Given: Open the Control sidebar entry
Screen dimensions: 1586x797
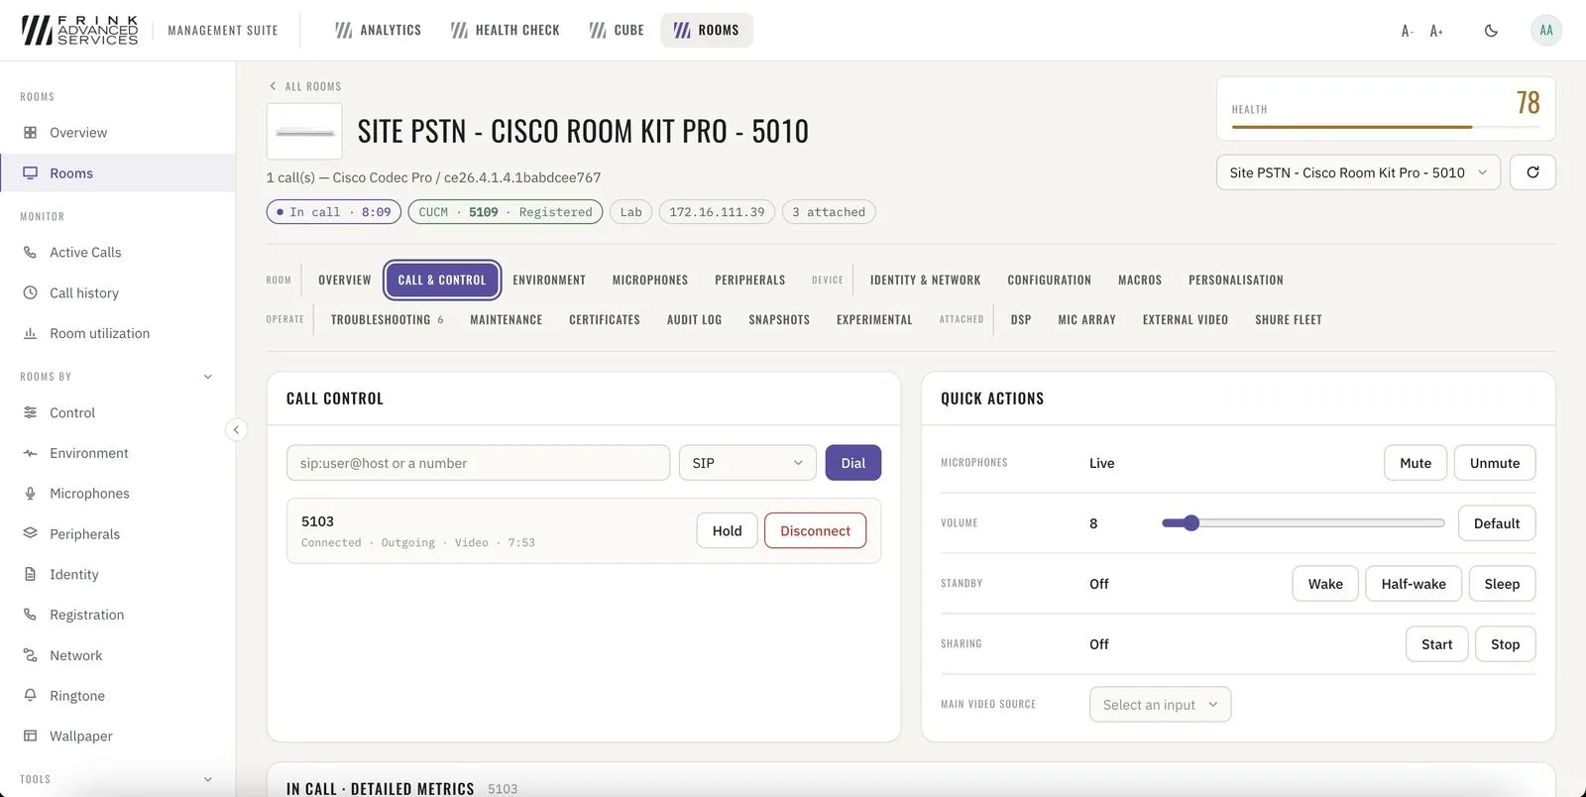Looking at the screenshot, I should (117, 413).
